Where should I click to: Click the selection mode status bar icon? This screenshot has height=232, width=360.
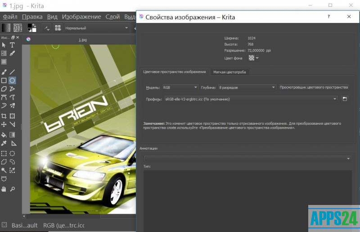[4, 225]
